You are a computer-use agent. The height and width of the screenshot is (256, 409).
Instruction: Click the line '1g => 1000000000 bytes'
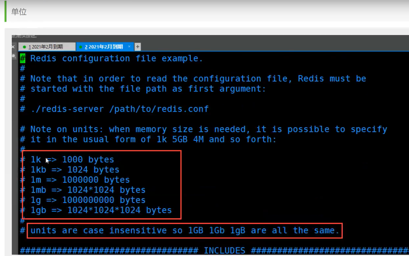[x=88, y=200]
